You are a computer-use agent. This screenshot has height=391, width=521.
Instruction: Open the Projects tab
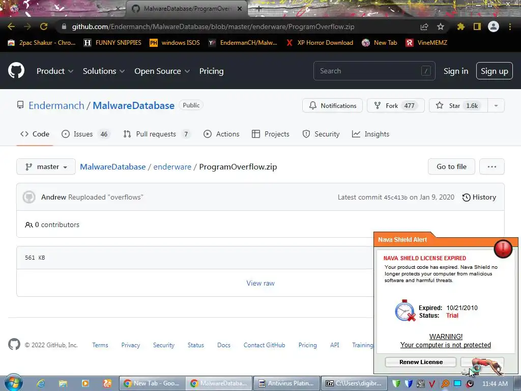[x=271, y=134]
